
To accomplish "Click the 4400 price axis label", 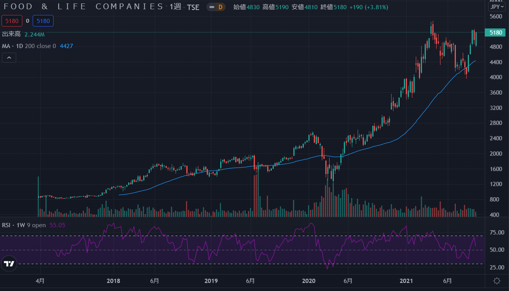I will pos(496,62).
